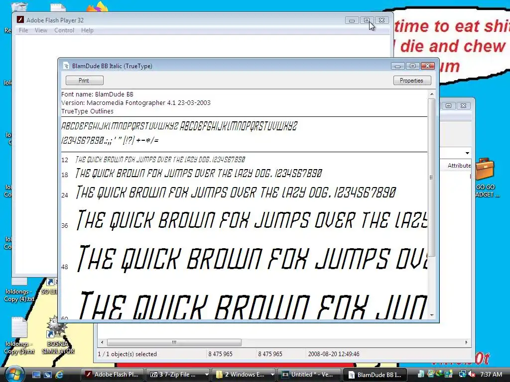Image resolution: width=510 pixels, height=382 pixels.
Task: Click the TrueType font icon in title bar
Action: tap(66, 66)
